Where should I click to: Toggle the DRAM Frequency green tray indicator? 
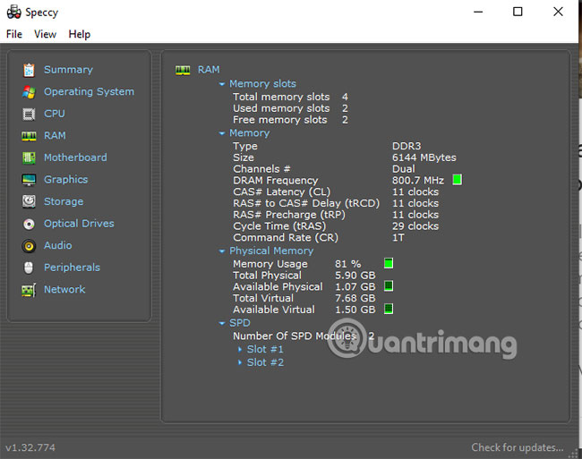pyautogui.click(x=457, y=180)
